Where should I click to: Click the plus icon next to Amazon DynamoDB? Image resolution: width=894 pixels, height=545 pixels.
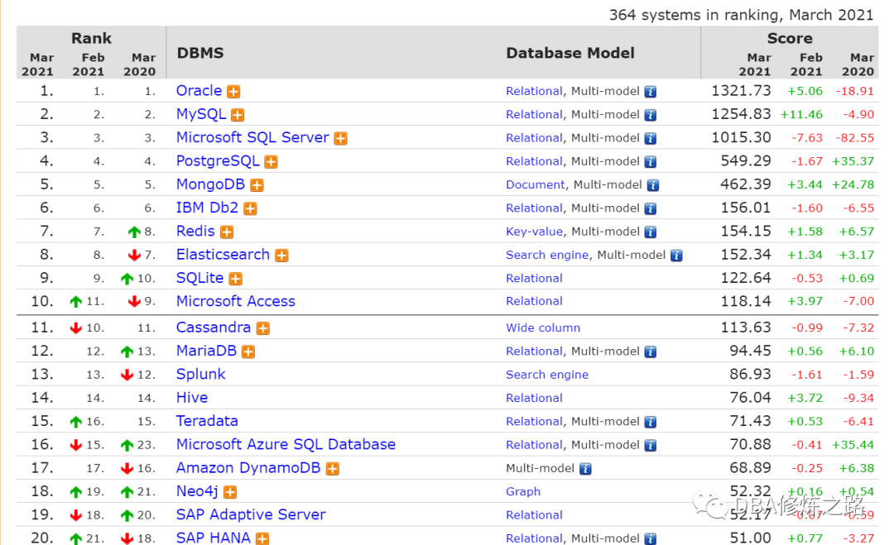(333, 469)
